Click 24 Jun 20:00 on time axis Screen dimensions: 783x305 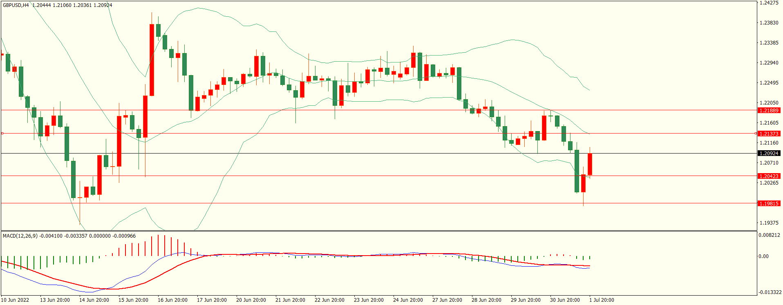coord(408,300)
